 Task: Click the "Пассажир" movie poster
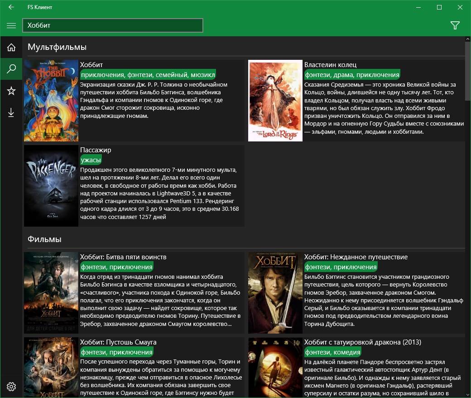click(x=51, y=186)
